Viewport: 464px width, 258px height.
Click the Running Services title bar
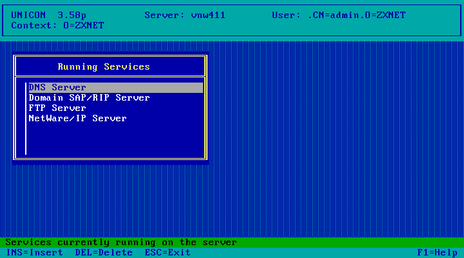110,66
